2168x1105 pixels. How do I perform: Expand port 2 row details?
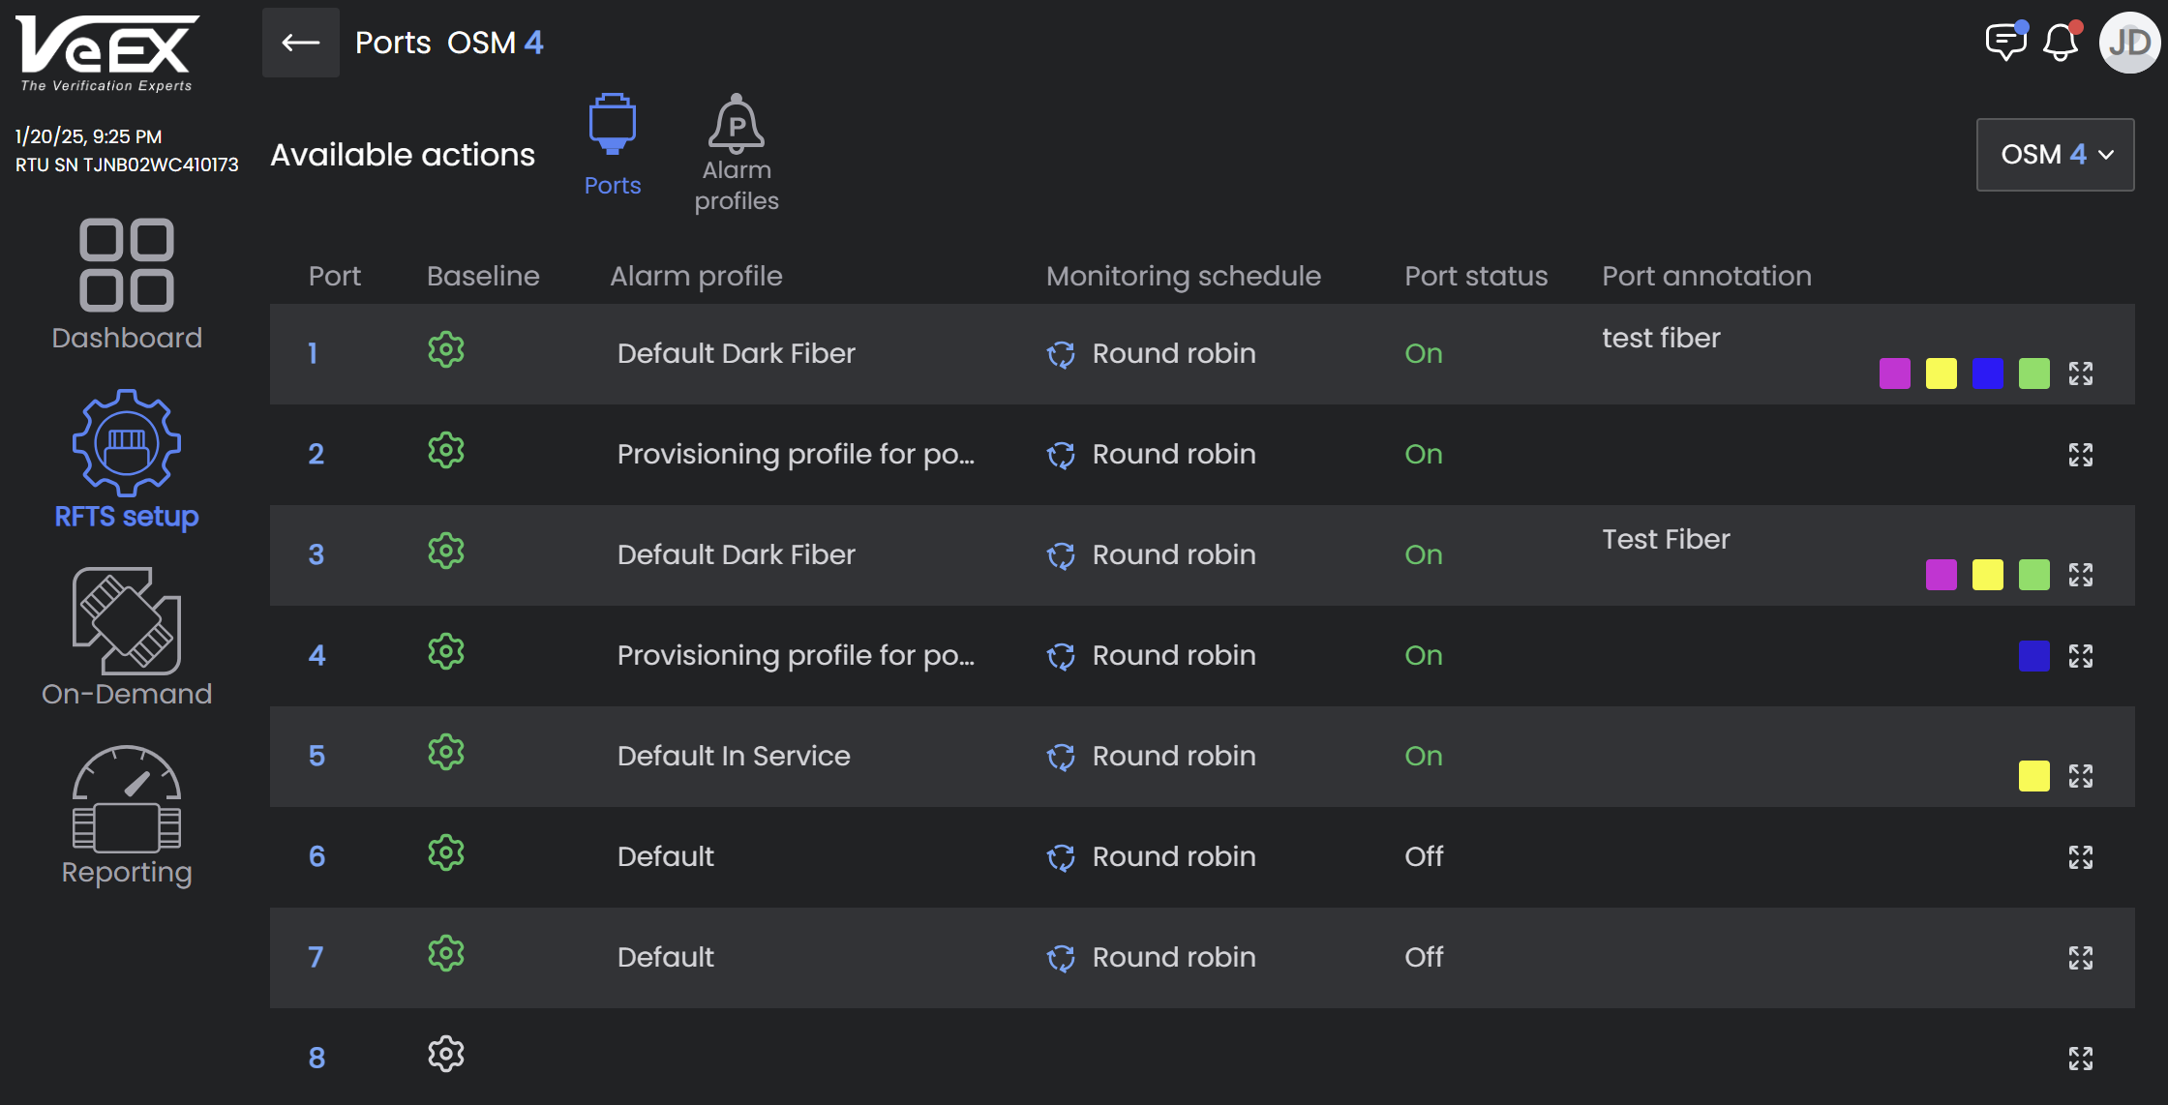click(2081, 455)
